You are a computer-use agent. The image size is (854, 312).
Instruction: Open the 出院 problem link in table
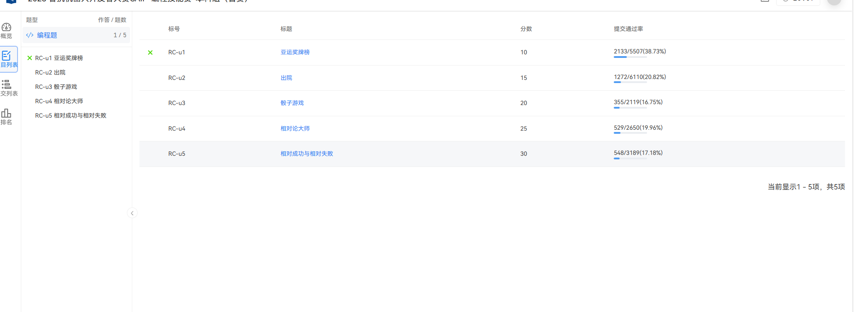point(286,78)
